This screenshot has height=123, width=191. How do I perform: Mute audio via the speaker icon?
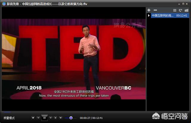[61, 118]
